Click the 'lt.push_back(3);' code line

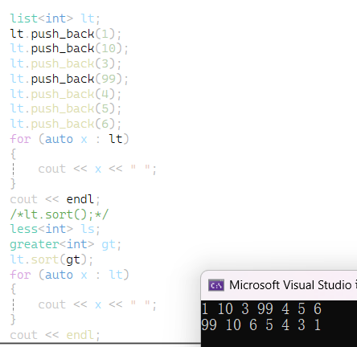click(66, 63)
